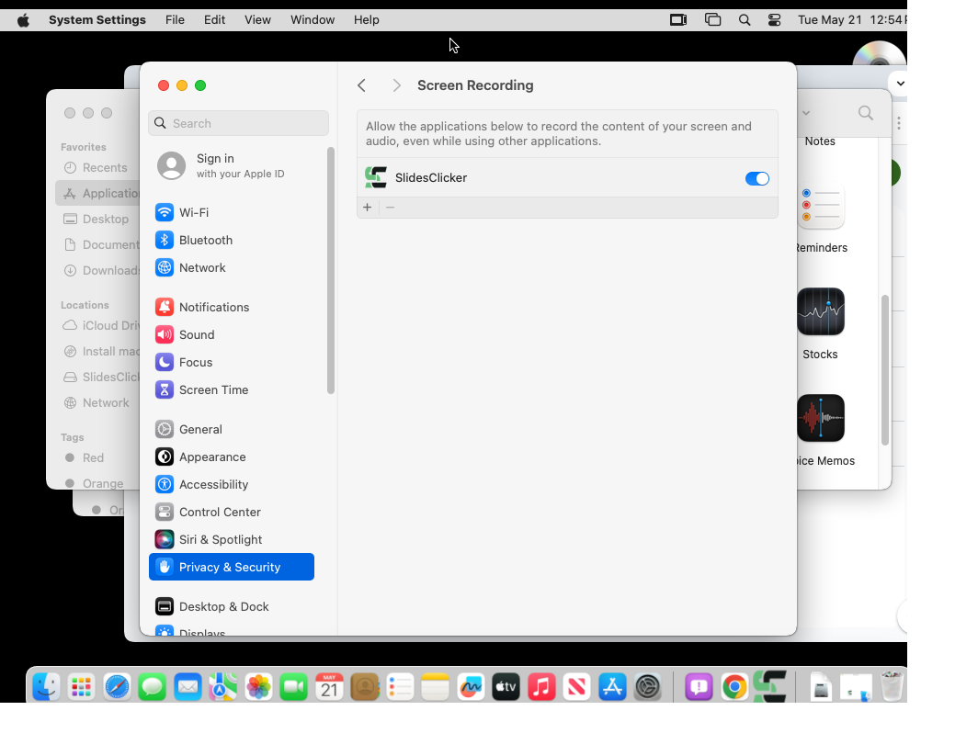Open General settings

coord(232,429)
